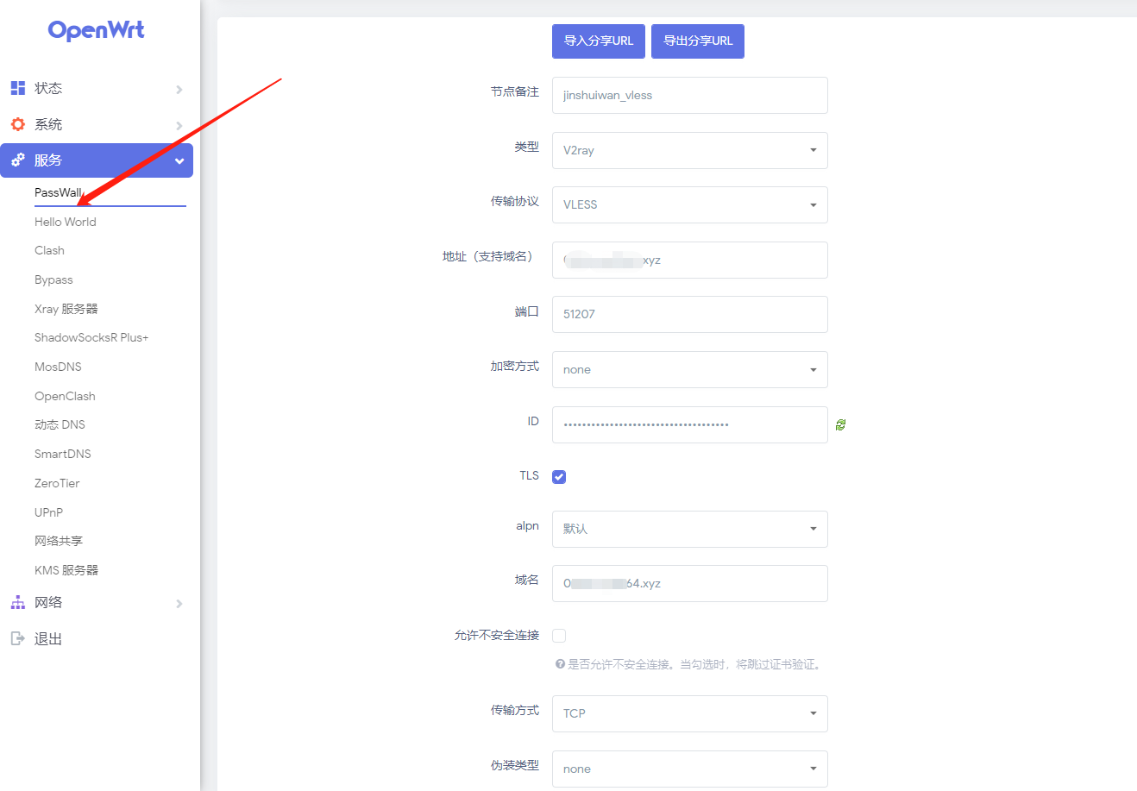Click the help icon beside insecure connection hint

[x=560, y=664]
